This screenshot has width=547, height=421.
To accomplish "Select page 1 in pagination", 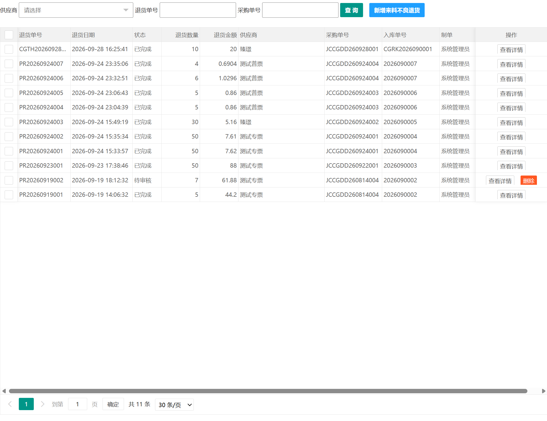I will coord(26,404).
